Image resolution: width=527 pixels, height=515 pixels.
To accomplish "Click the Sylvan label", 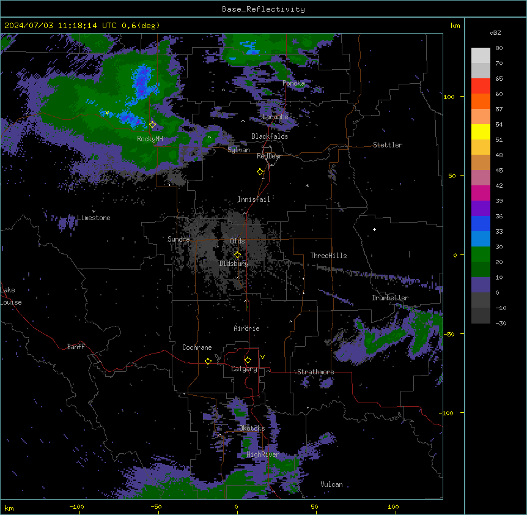I will pos(238,150).
